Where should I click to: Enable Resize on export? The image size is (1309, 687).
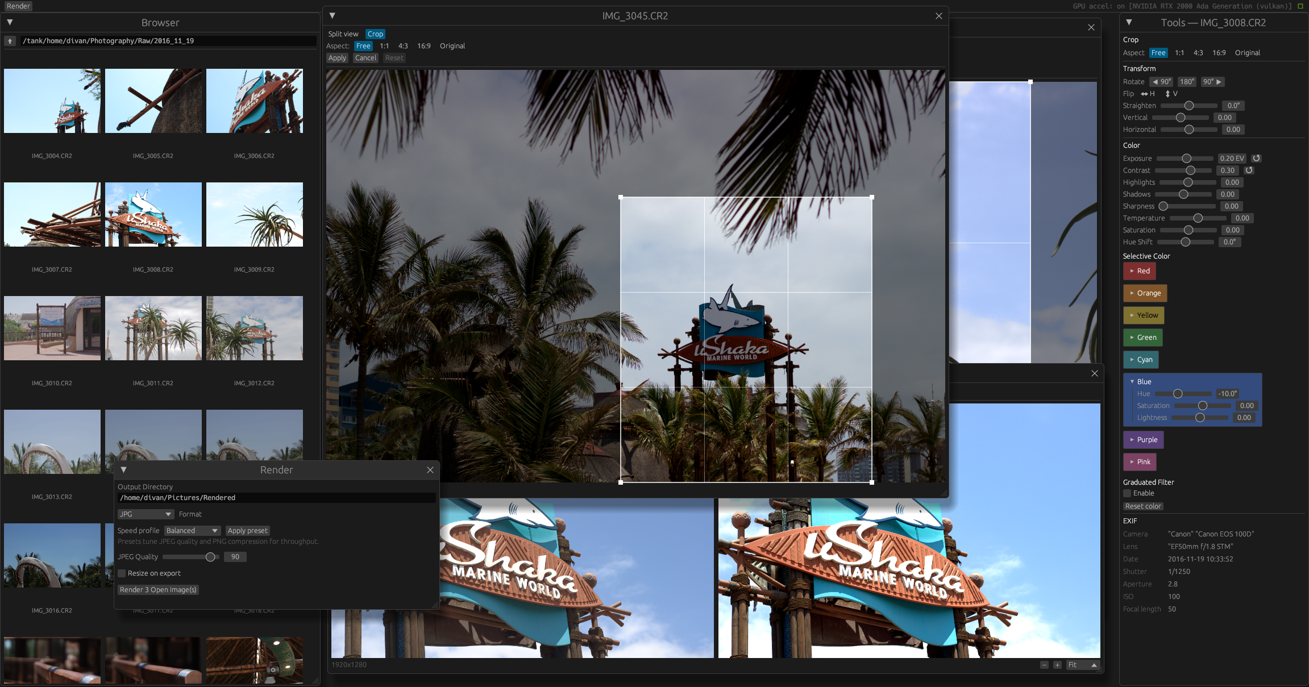tap(122, 573)
